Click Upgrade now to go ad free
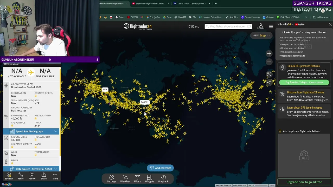 click(x=304, y=182)
